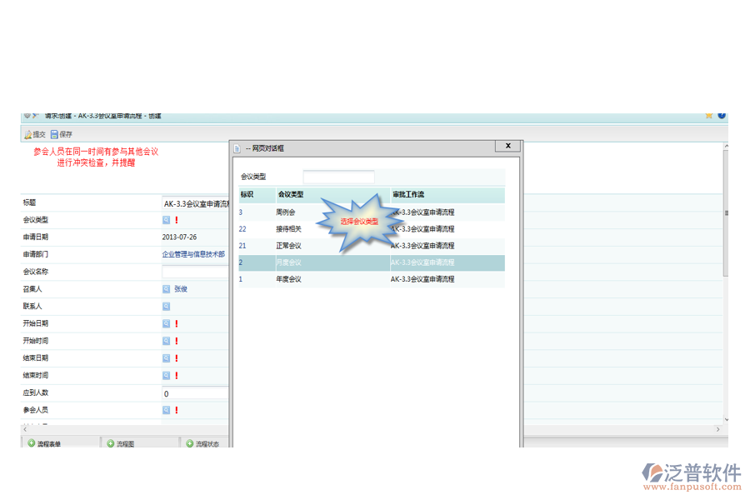Open the 结束时间 picker icon
Viewport: 750px width, 500px height.
point(166,375)
